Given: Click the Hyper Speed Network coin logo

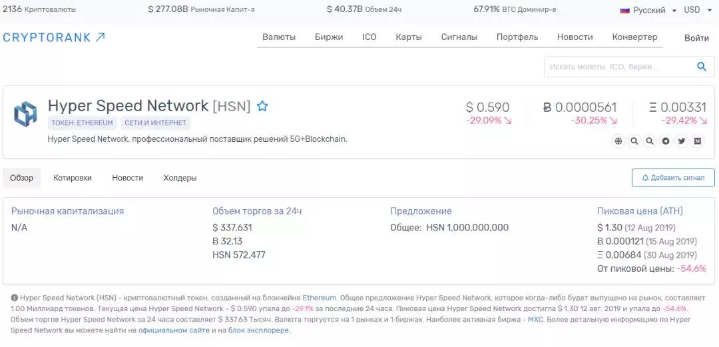Looking at the screenshot, I should click(25, 114).
